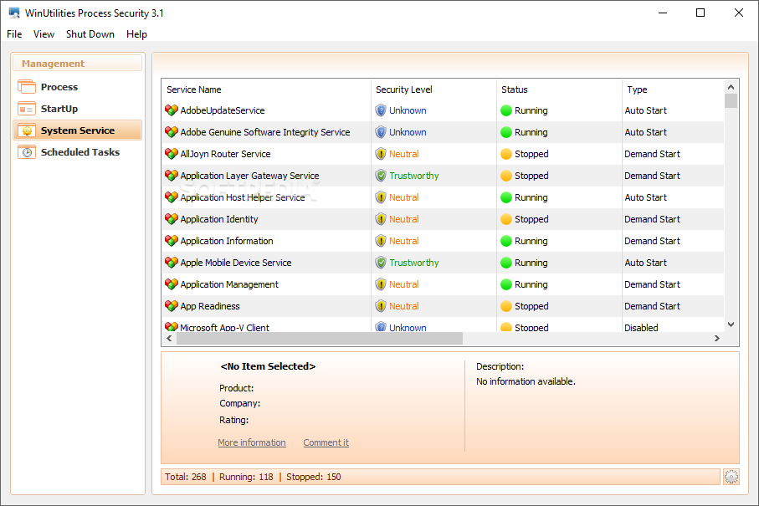Click Unknown shield icon for AdobeUpdateService
Screen dimensions: 759x506
[381, 110]
